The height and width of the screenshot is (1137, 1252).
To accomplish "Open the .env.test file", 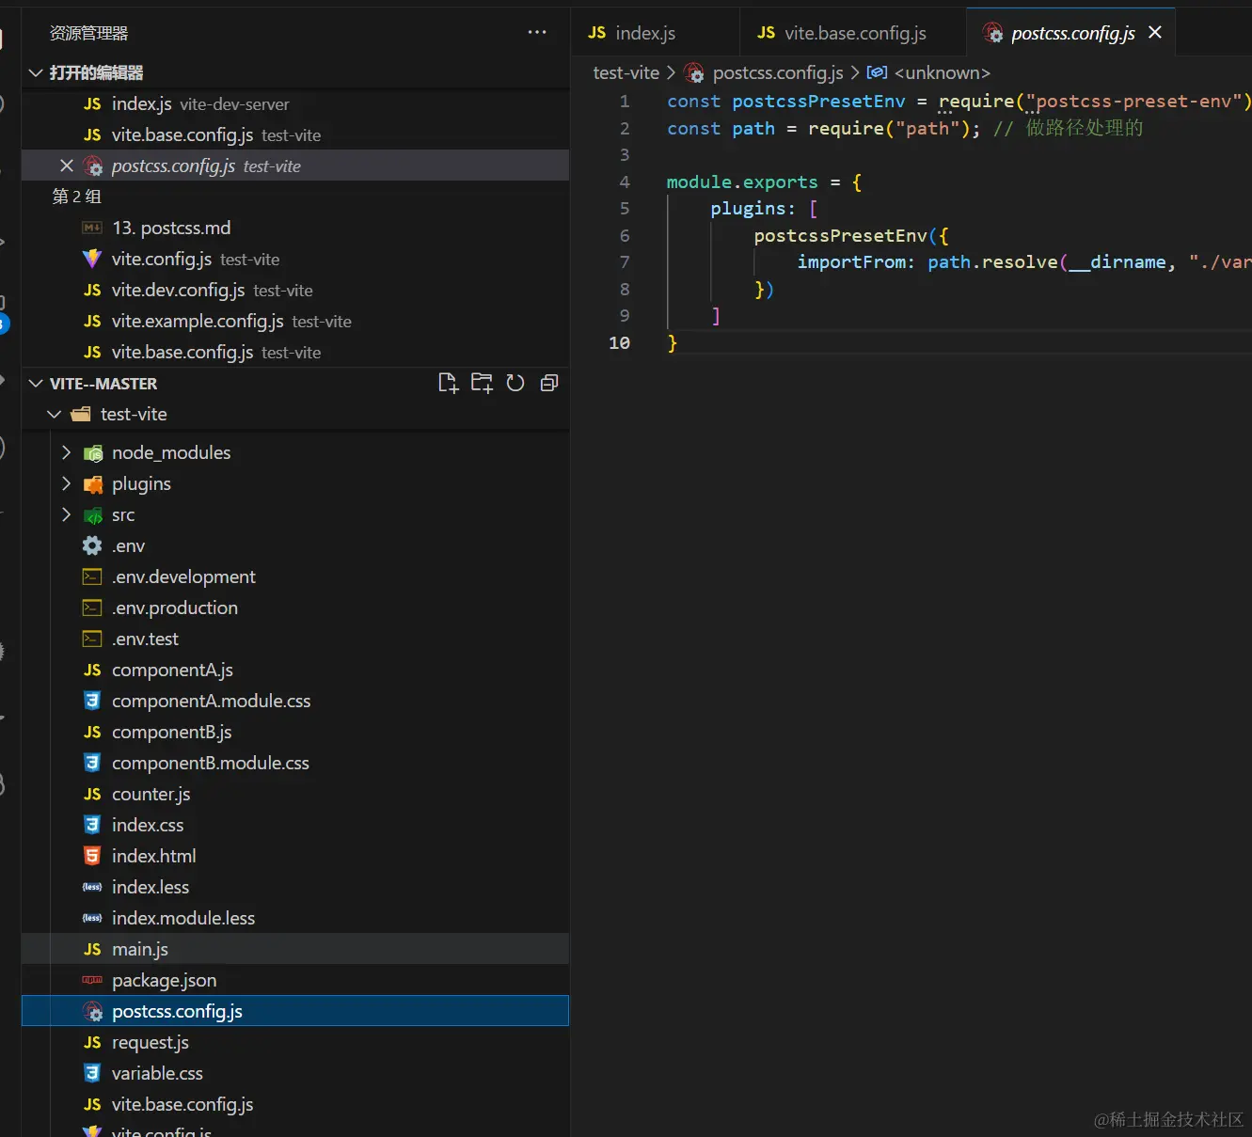I will (x=295, y=639).
